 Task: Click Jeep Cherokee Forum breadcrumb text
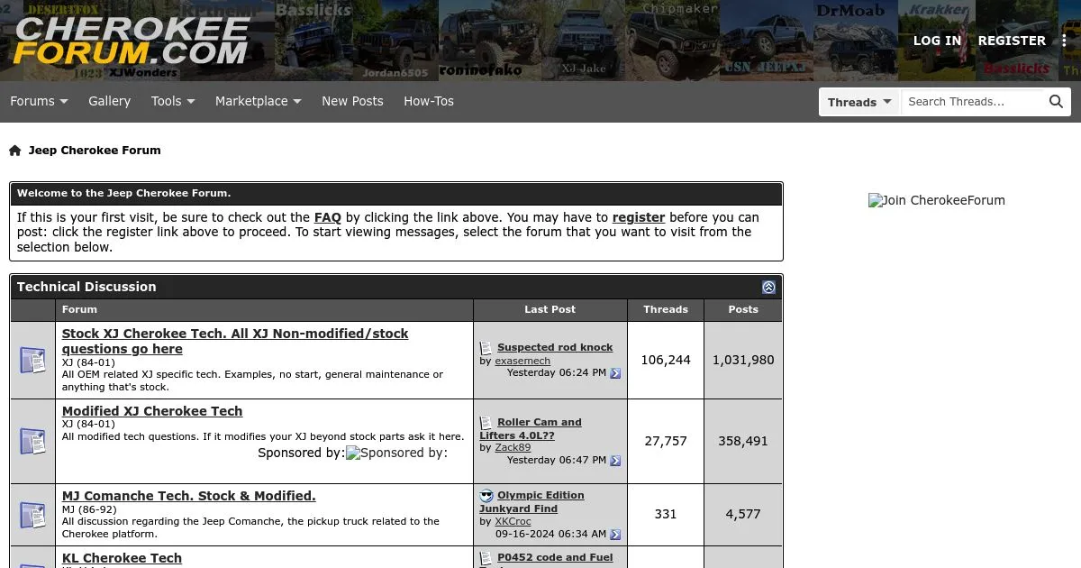pyautogui.click(x=95, y=151)
